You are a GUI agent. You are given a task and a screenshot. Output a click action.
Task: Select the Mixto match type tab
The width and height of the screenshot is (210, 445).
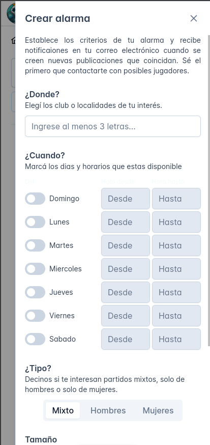[63, 410]
